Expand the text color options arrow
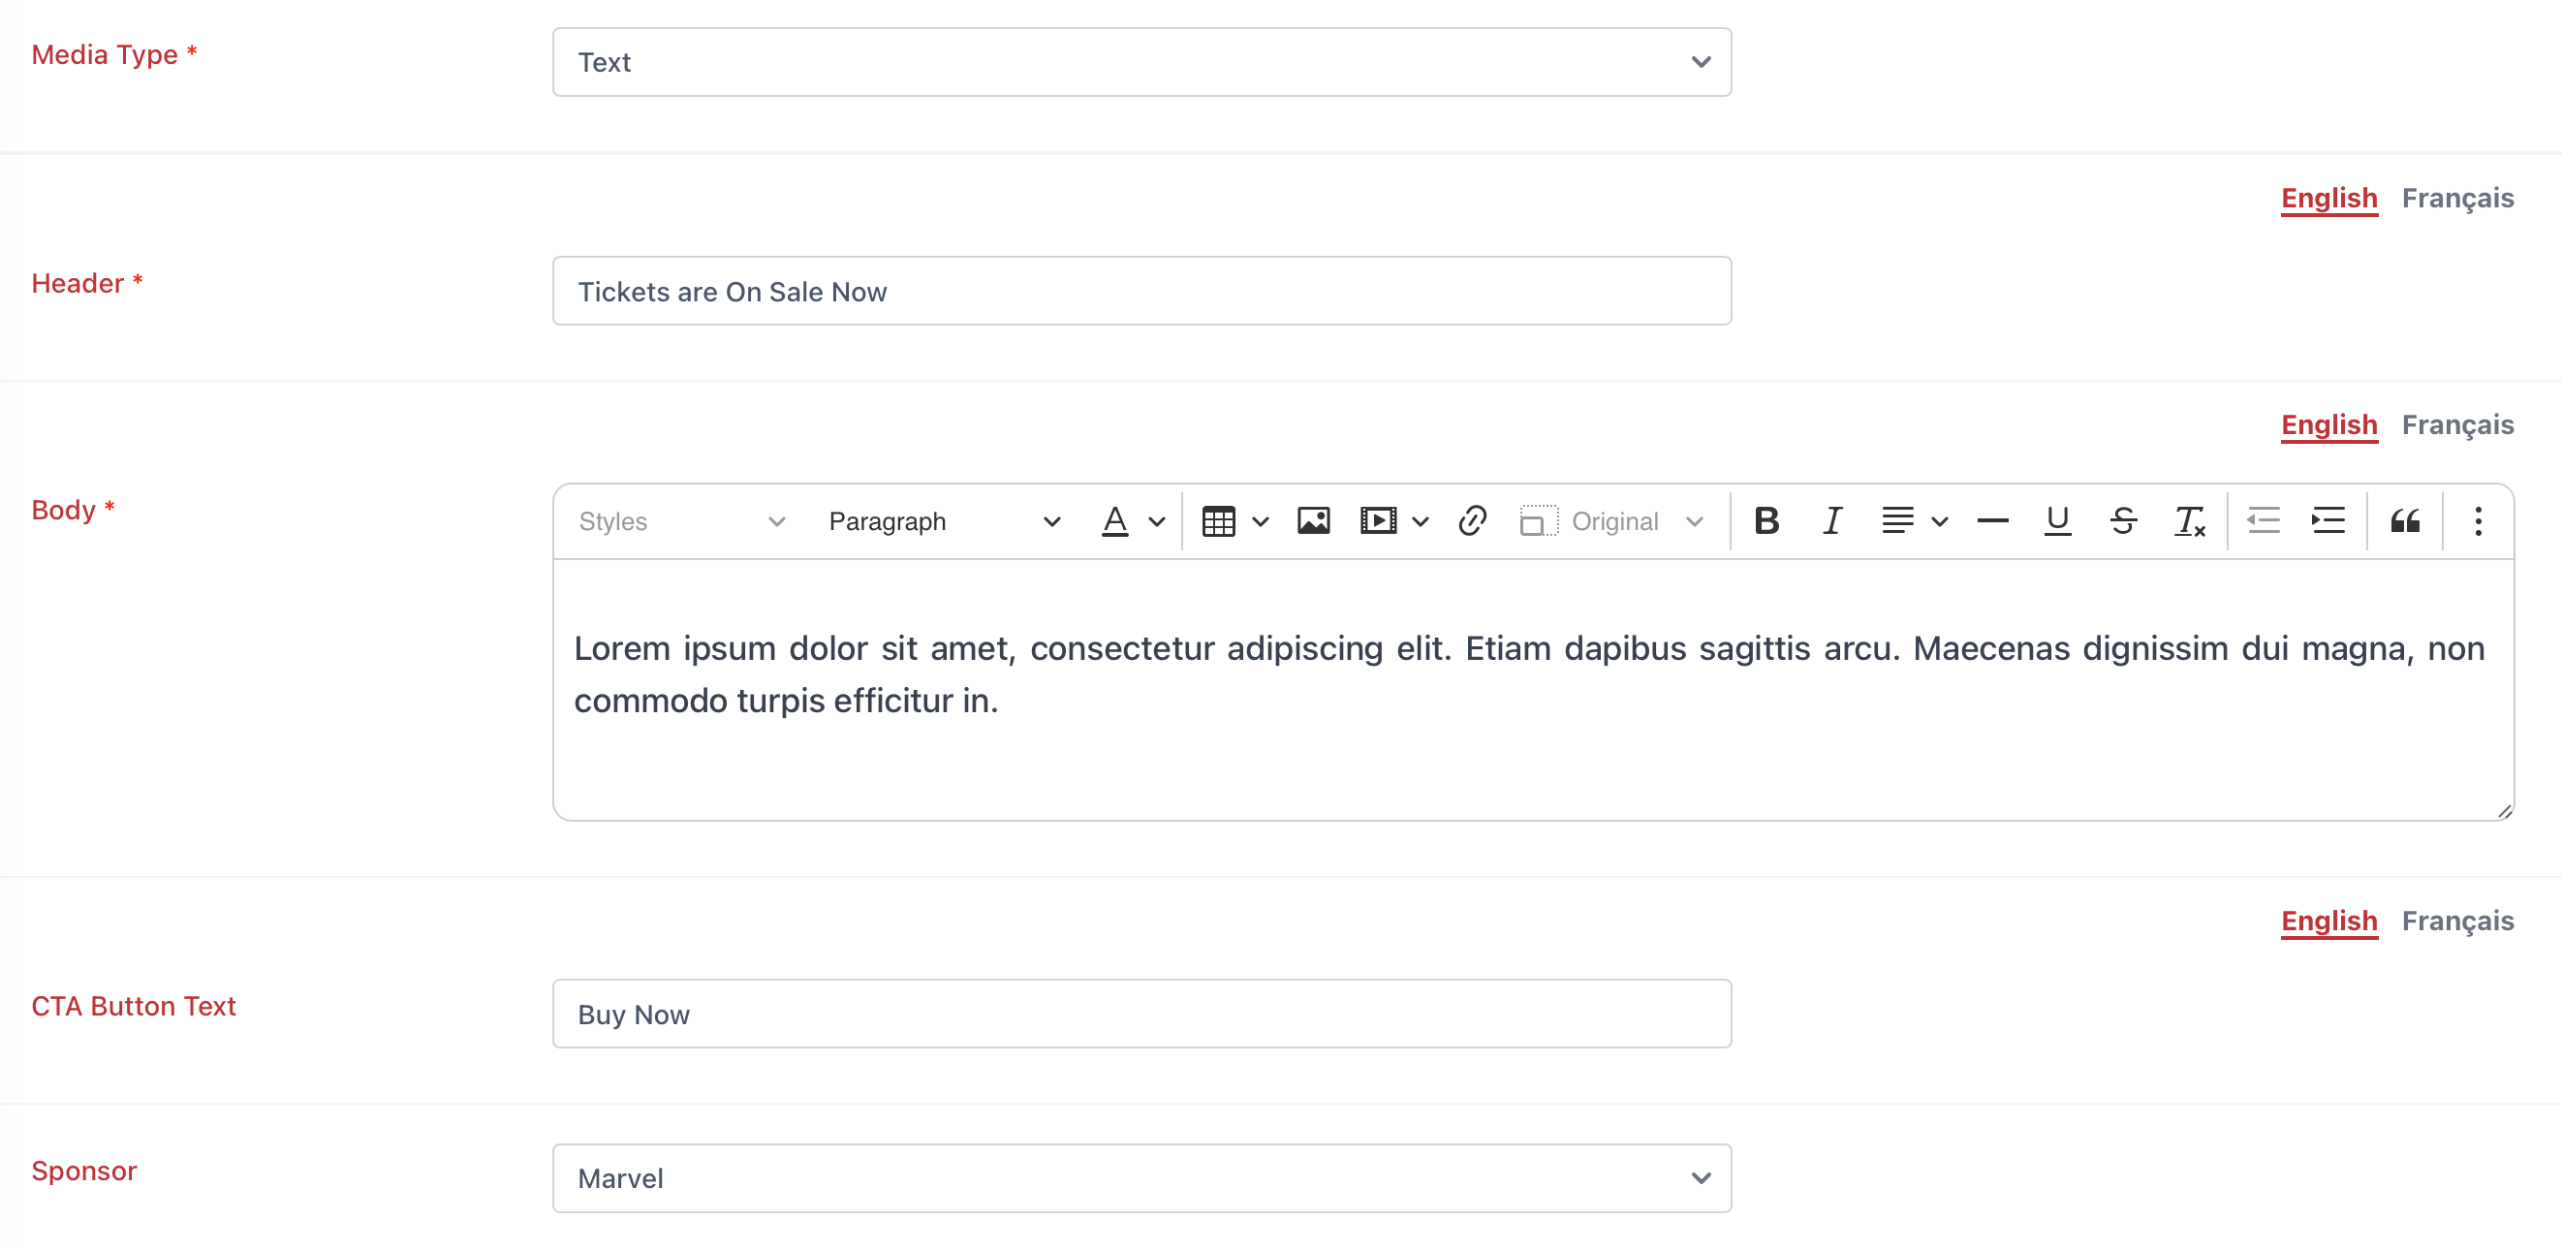 pos(1157,521)
